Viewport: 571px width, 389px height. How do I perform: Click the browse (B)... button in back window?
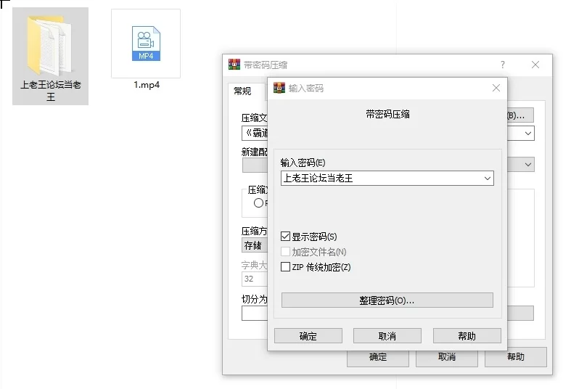coord(520,115)
